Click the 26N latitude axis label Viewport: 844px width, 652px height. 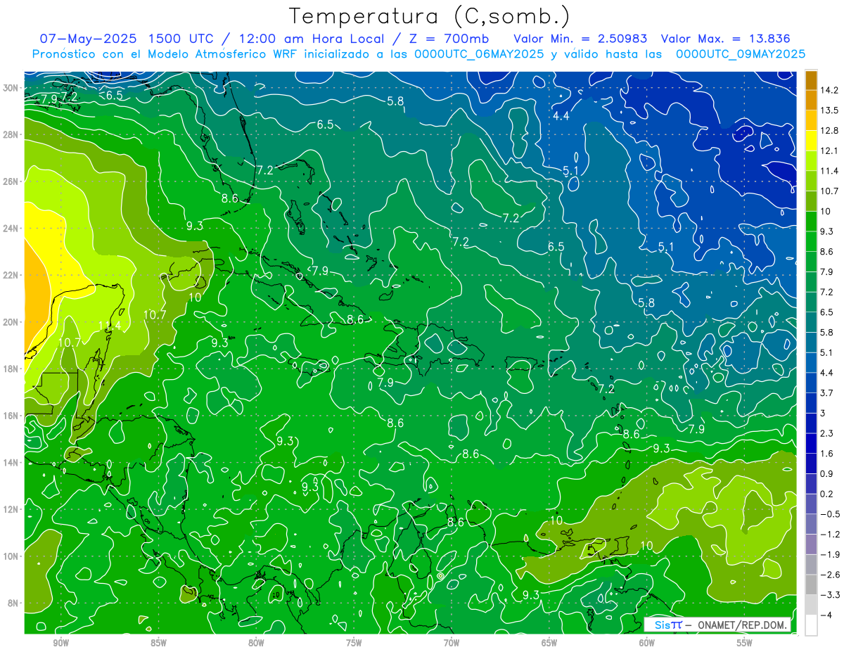(11, 181)
